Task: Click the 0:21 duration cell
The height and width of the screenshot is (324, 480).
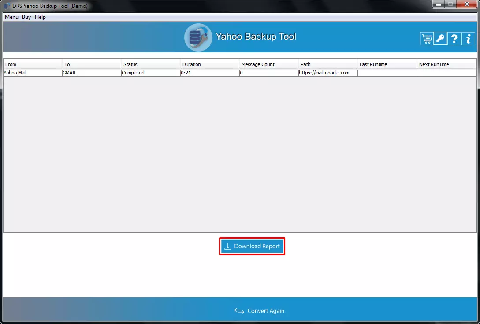Action: [210, 73]
